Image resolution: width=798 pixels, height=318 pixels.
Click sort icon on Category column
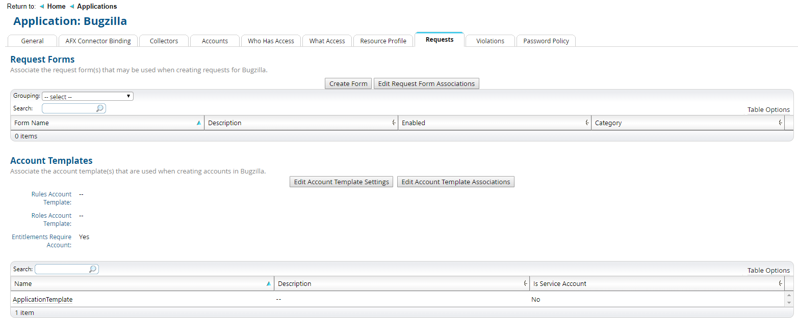(780, 123)
